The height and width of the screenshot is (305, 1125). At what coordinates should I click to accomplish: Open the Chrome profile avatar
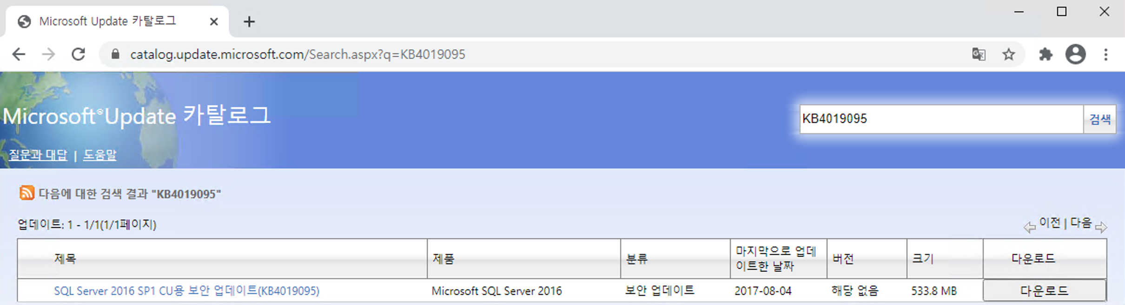[x=1075, y=54]
